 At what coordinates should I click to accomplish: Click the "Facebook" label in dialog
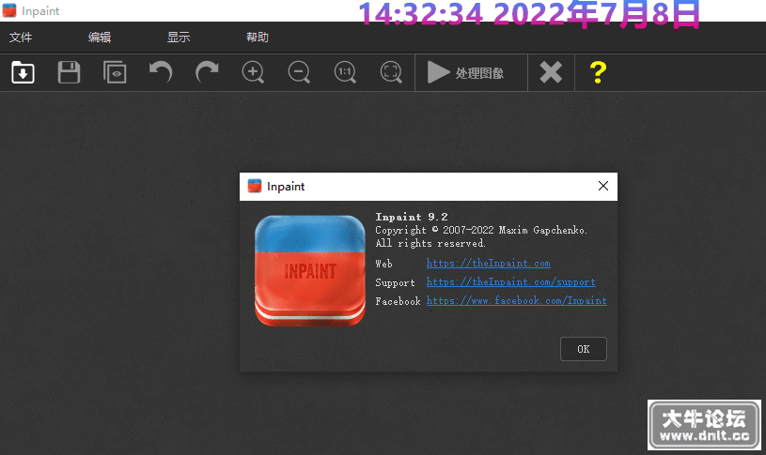point(398,301)
